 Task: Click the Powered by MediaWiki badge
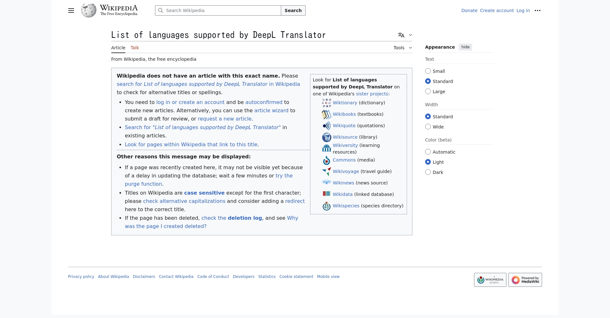(x=525, y=280)
